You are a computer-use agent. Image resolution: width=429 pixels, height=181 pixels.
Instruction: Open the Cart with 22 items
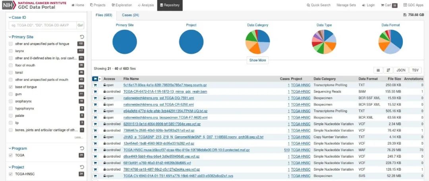click(389, 5)
